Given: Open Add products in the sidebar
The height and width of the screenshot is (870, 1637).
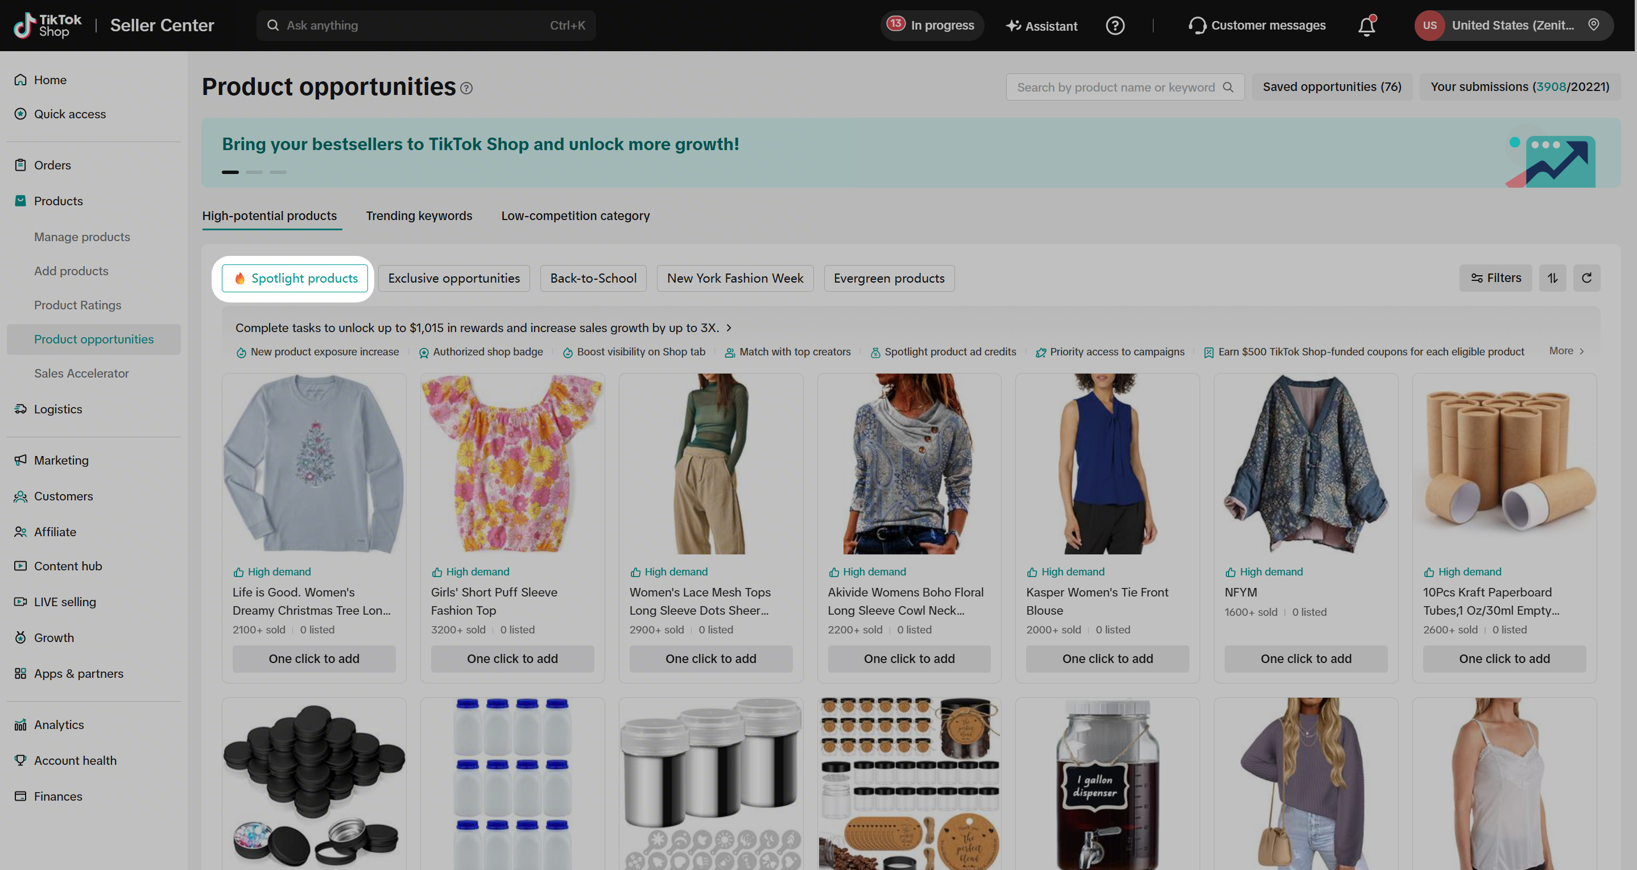Looking at the screenshot, I should tap(71, 271).
